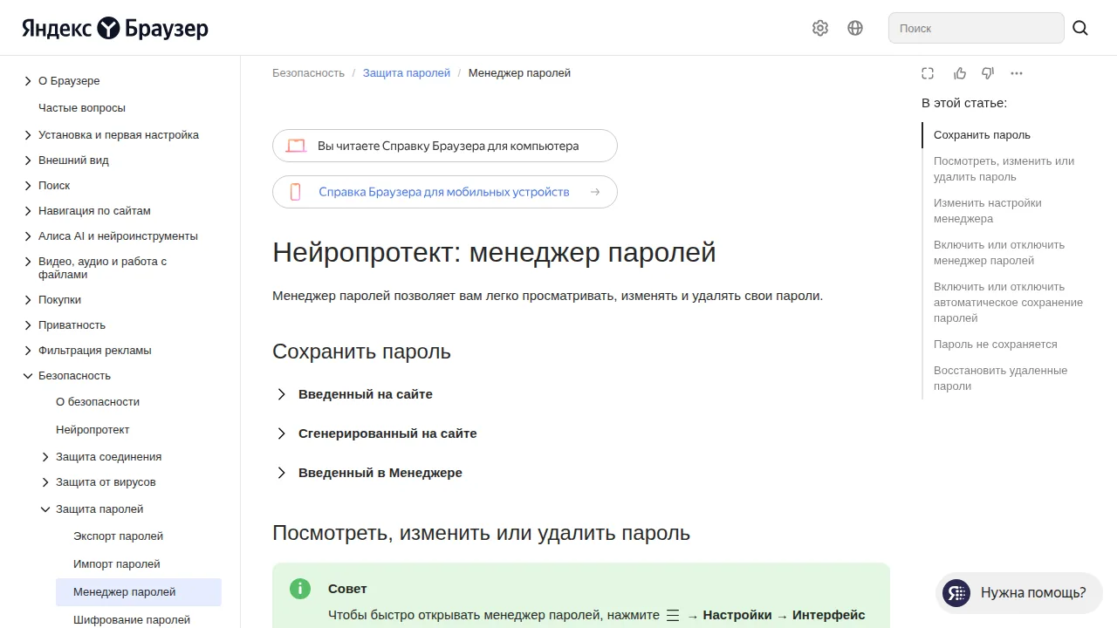Click the search magnifier icon

(x=1080, y=28)
